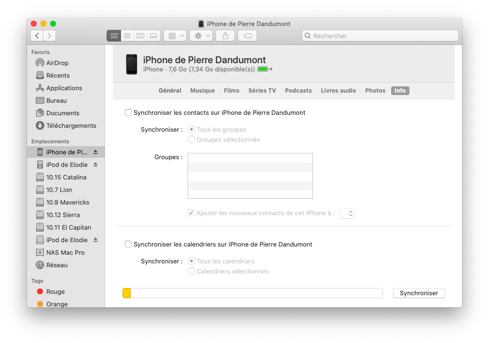Open the item grouping dropdown
489x343 pixels.
click(x=175, y=36)
